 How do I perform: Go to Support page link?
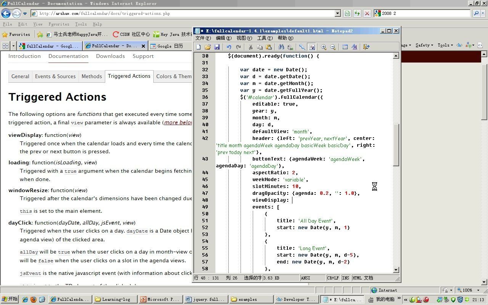(143, 56)
